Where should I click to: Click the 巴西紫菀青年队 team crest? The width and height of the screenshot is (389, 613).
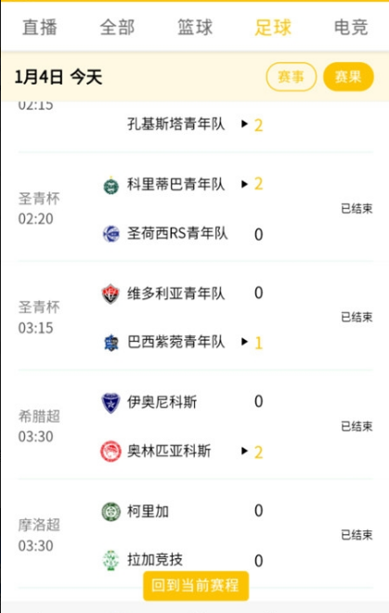point(111,343)
